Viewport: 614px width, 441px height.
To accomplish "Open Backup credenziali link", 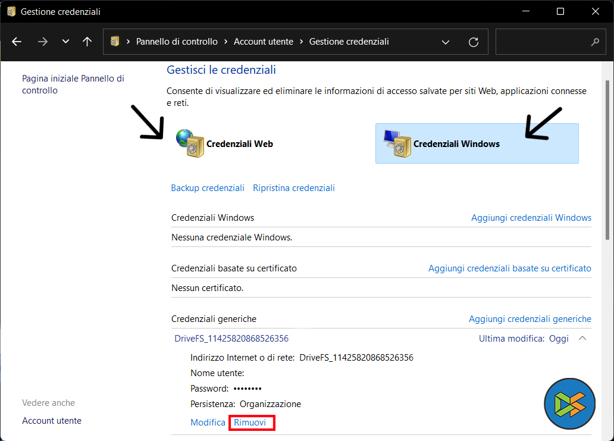I will 208,188.
